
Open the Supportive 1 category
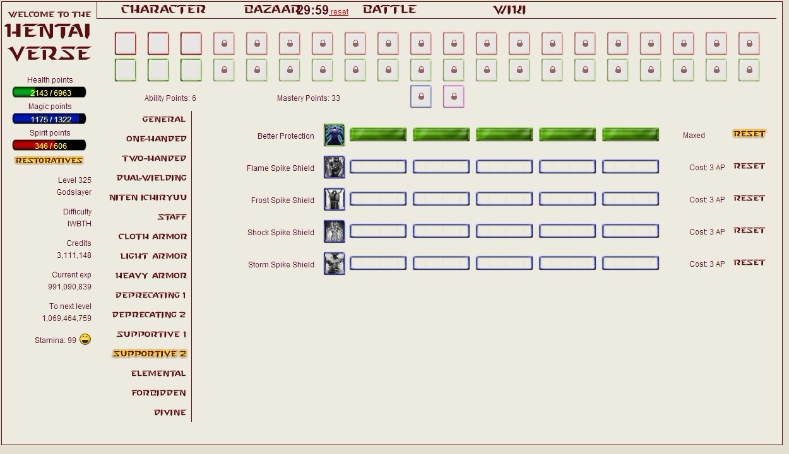151,334
